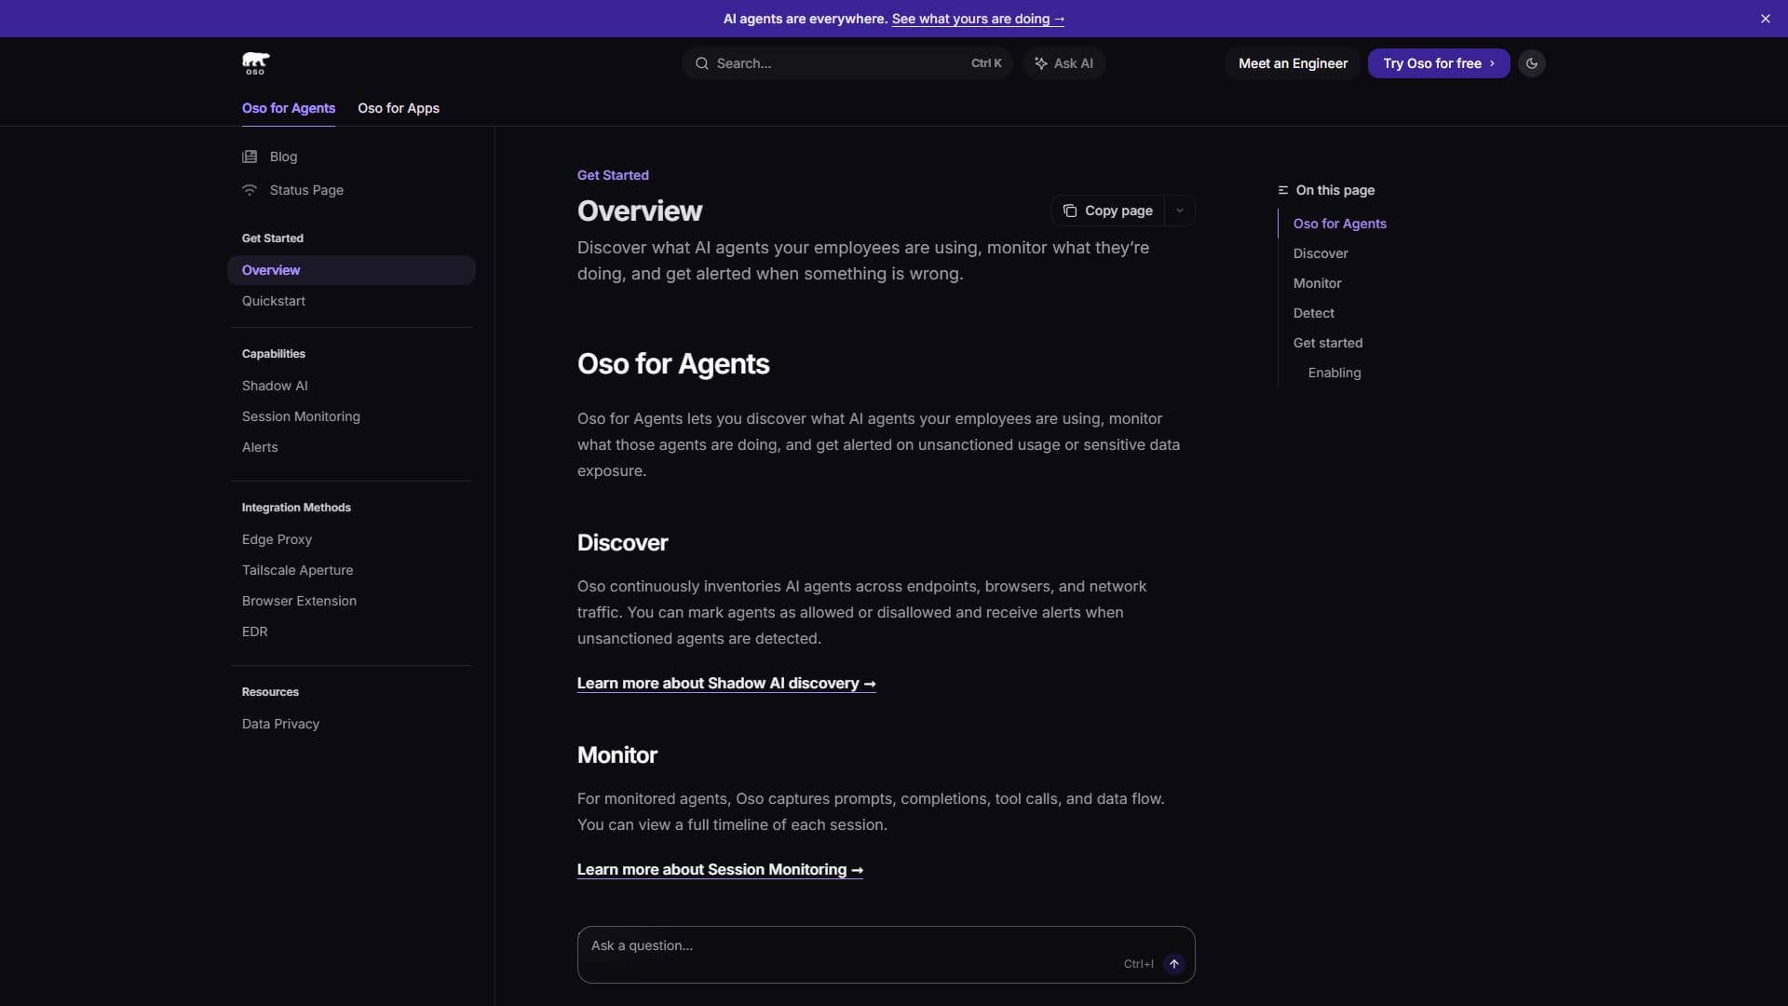The image size is (1788, 1006).
Task: Jump to Get started in On this page
Action: tap(1328, 343)
